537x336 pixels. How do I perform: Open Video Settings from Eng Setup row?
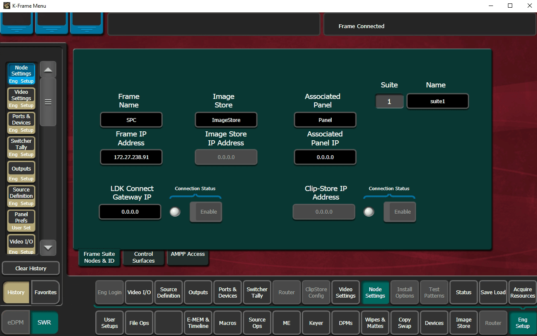coord(345,292)
